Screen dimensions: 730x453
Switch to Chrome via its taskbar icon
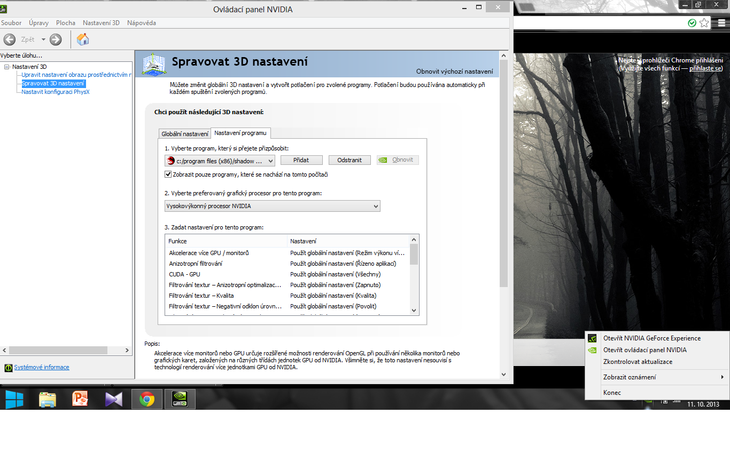147,399
